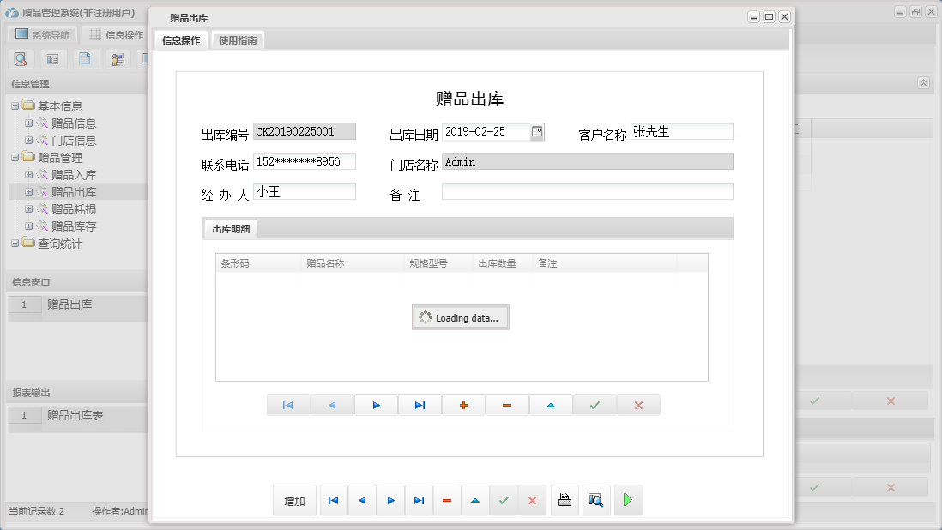This screenshot has width=942, height=530.
Task: Open the report list icon on the top toolbar
Action: (x=51, y=58)
